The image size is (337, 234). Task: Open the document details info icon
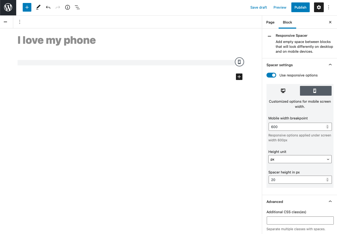coord(68,7)
